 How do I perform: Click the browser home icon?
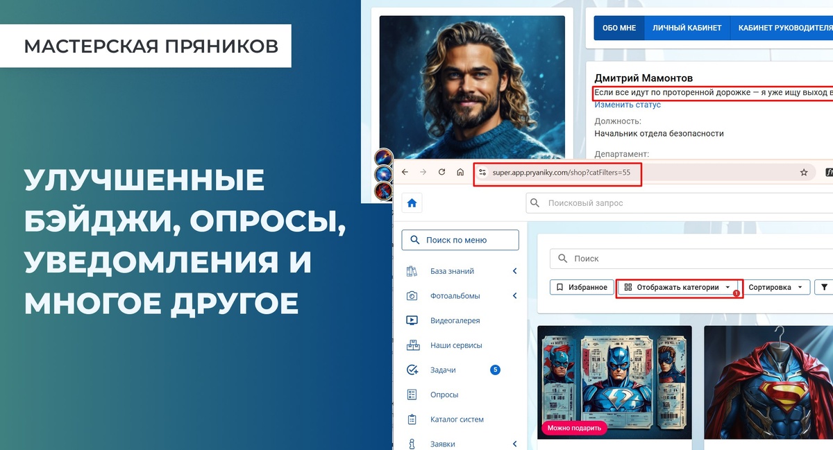[460, 172]
